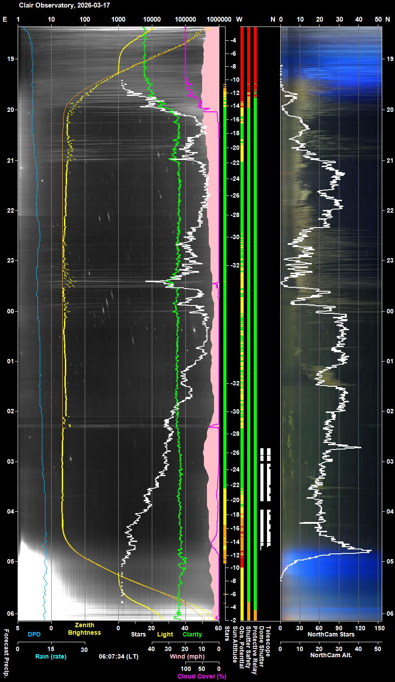Click the "E" direction label

pyautogui.click(x=5, y=19)
